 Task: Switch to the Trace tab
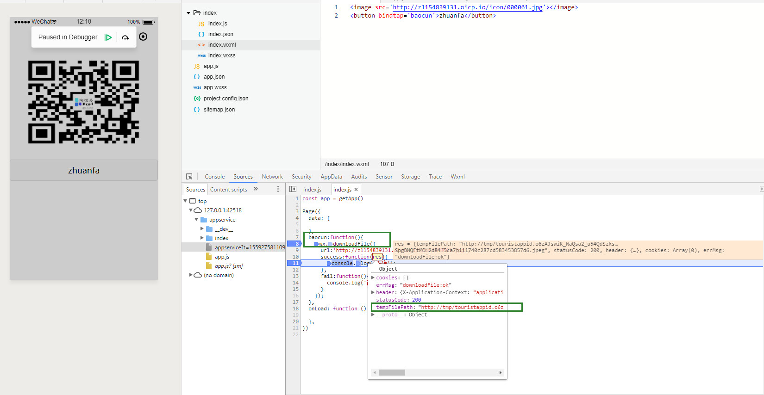click(435, 177)
